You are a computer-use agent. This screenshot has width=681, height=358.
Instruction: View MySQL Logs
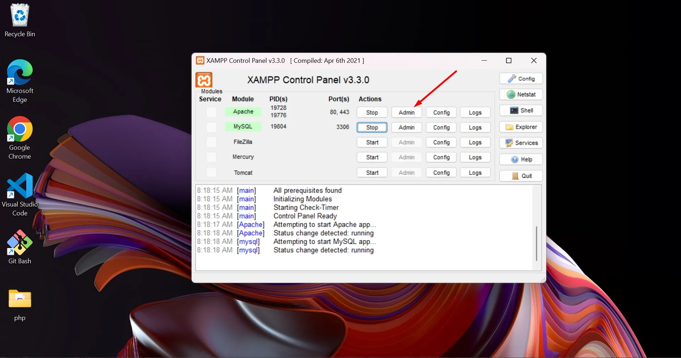(x=475, y=127)
